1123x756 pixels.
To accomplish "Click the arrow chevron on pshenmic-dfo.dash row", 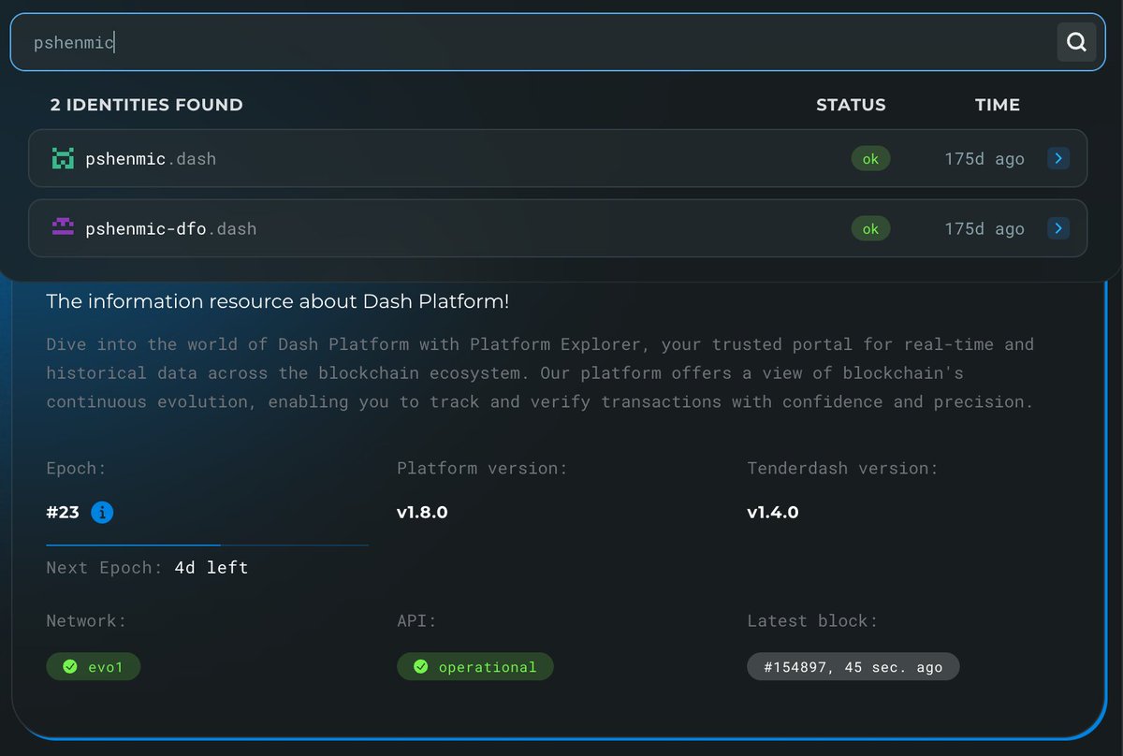I will [x=1058, y=228].
